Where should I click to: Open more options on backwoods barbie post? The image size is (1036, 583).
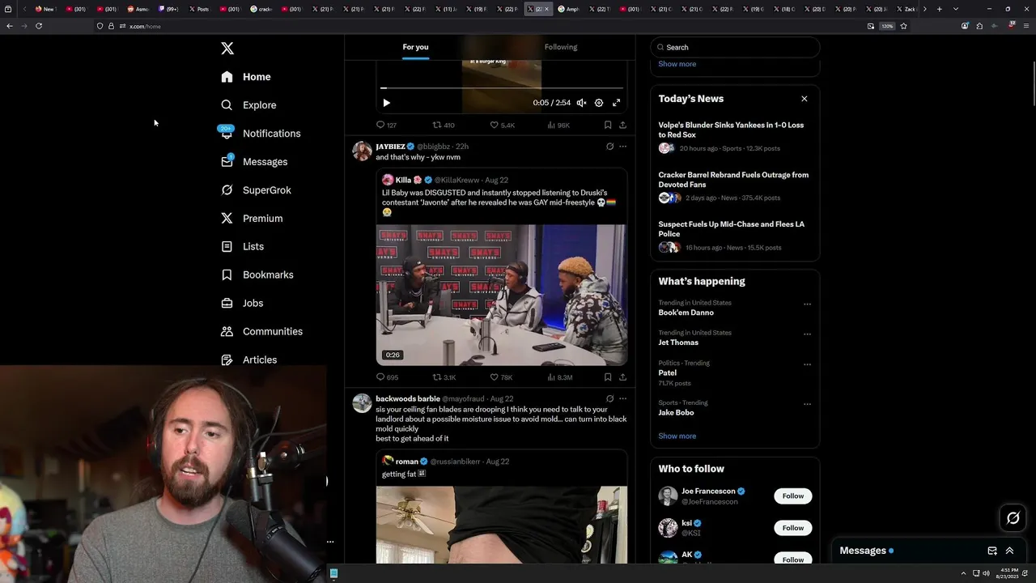pyautogui.click(x=622, y=398)
